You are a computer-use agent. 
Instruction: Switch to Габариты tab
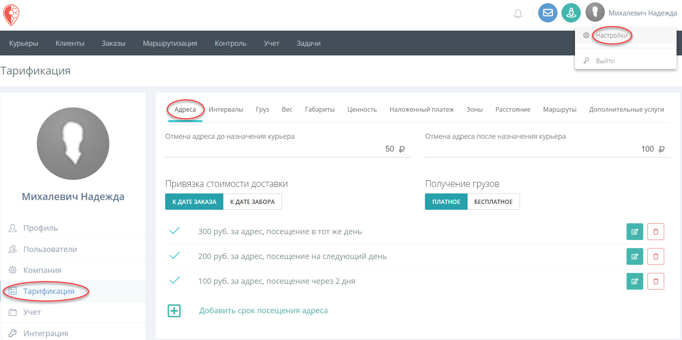[x=320, y=109]
